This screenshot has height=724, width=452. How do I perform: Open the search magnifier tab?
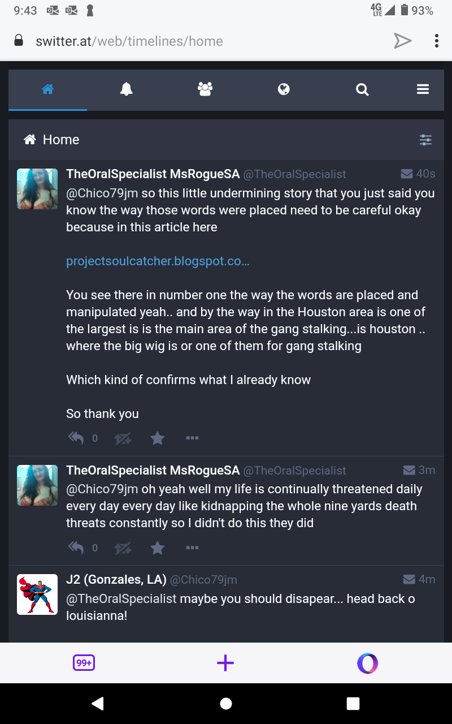click(x=362, y=89)
